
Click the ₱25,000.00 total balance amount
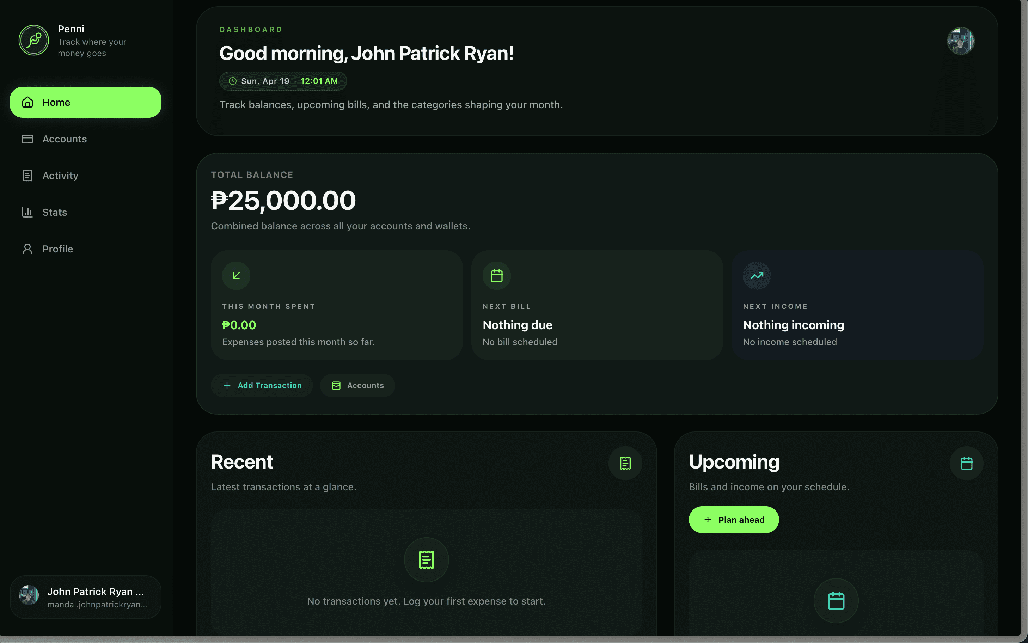[283, 200]
